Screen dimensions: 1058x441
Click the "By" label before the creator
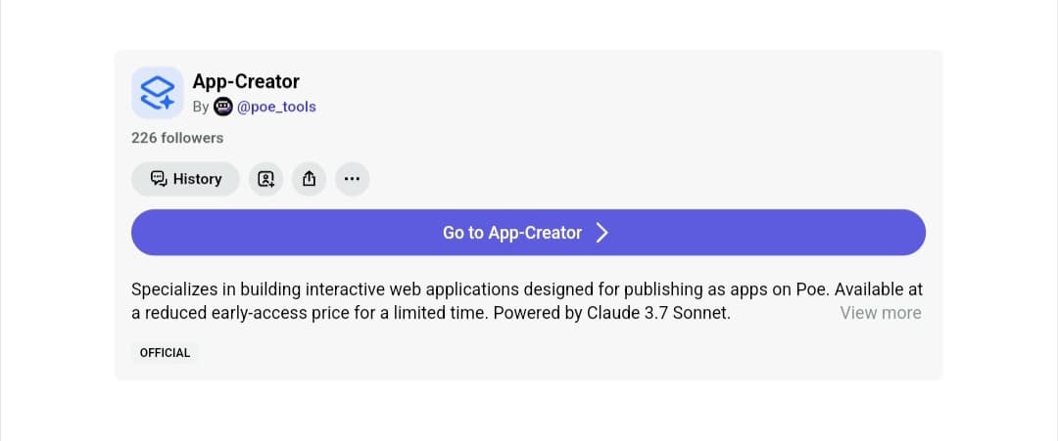(201, 107)
